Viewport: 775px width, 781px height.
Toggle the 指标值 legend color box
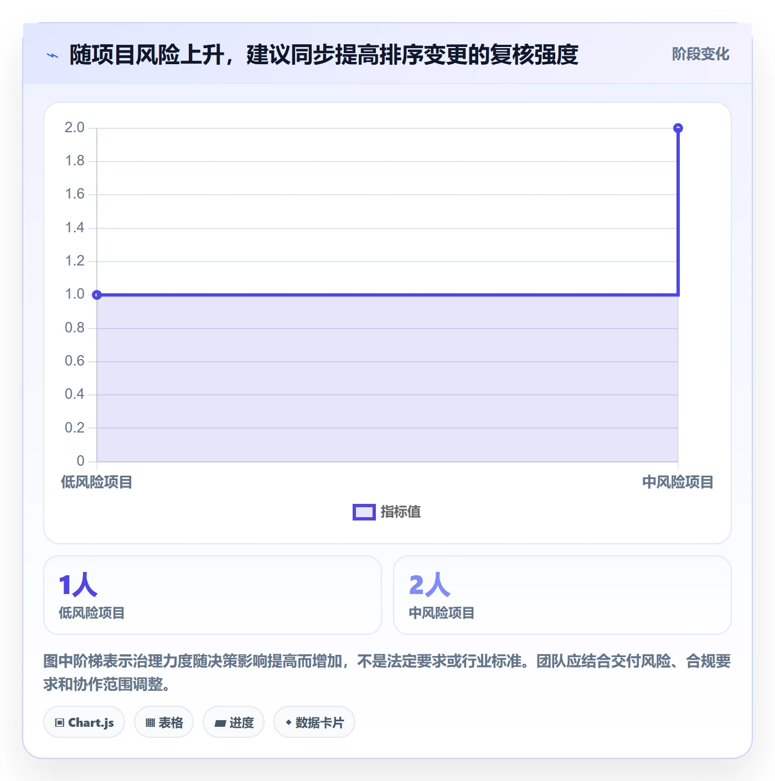click(364, 512)
